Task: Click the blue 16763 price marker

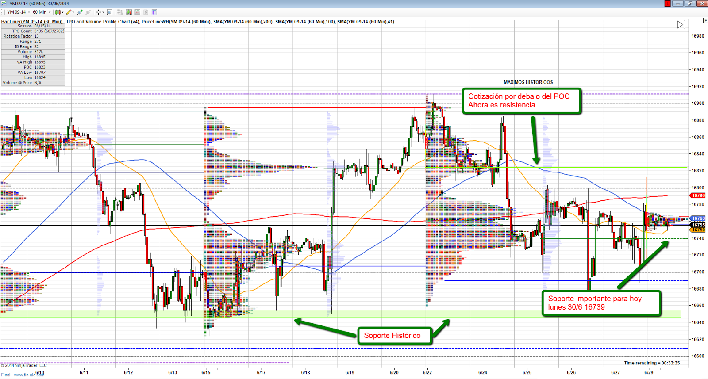Action: (x=698, y=218)
